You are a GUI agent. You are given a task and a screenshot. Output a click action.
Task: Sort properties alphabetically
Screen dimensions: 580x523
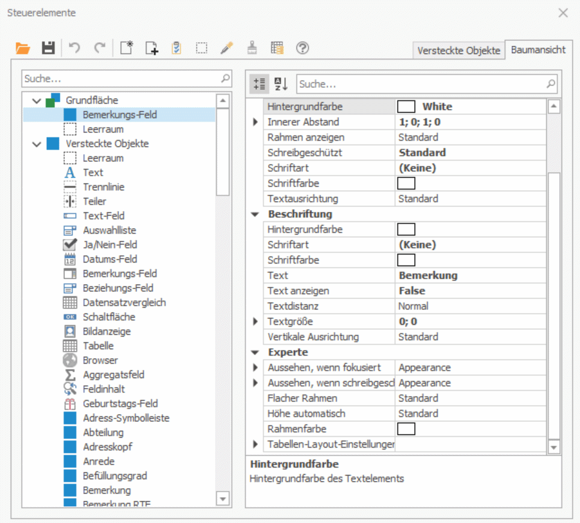tap(281, 84)
